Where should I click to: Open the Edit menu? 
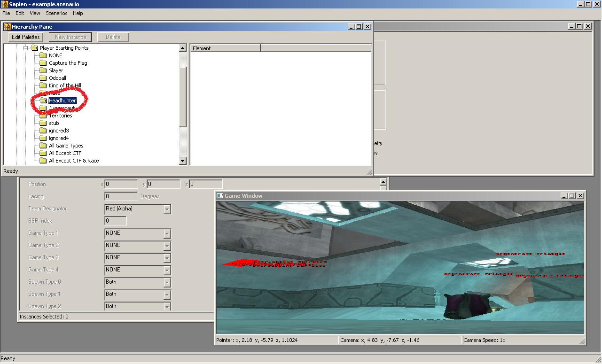pyautogui.click(x=20, y=13)
